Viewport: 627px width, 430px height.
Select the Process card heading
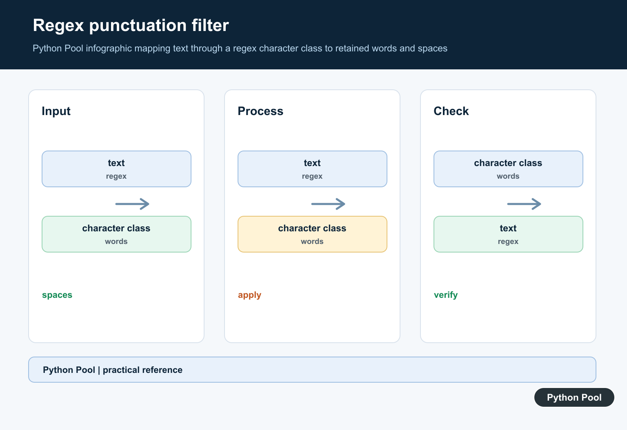[x=260, y=111]
